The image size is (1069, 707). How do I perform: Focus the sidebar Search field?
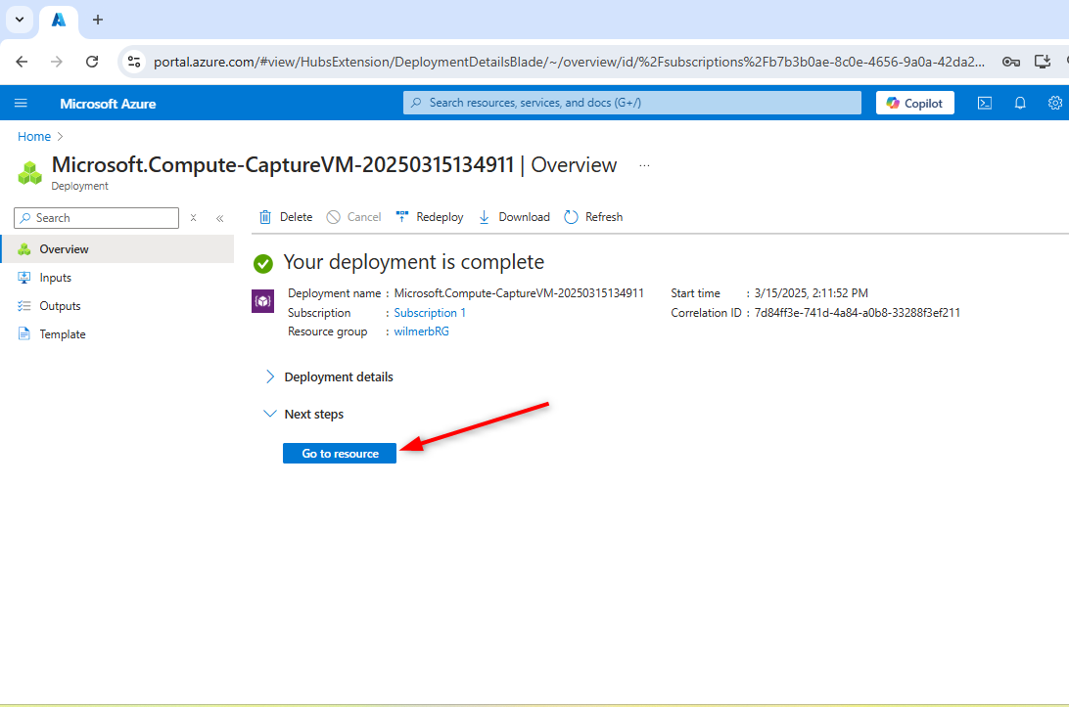pyautogui.click(x=96, y=218)
